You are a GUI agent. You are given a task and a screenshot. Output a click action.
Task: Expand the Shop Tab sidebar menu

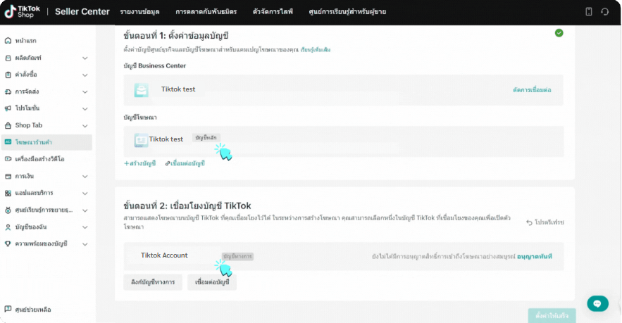[x=85, y=125]
